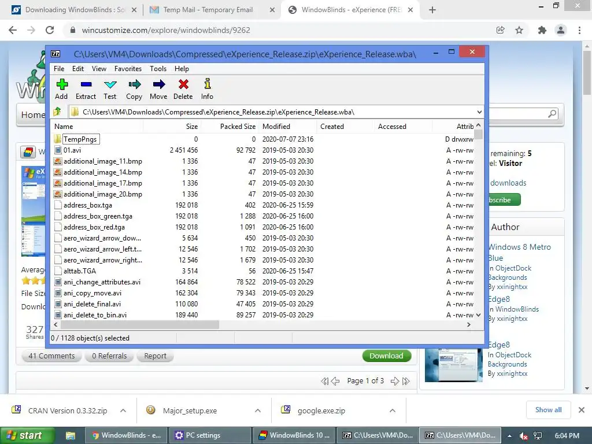Select alttab.TGA file row
Viewport: 592px width, 444px height.
click(263, 271)
